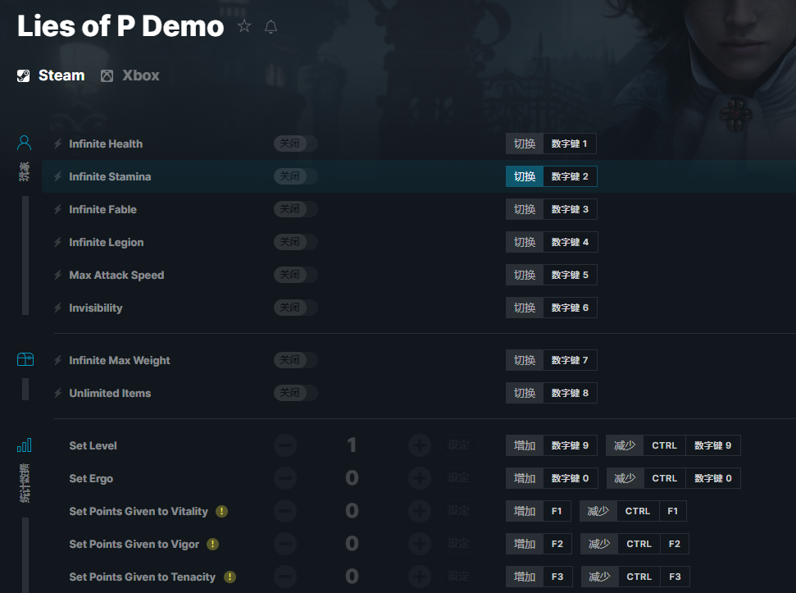This screenshot has height=593, width=796.
Task: Click 减少 hotkey button for Set Level
Action: pyautogui.click(x=625, y=445)
